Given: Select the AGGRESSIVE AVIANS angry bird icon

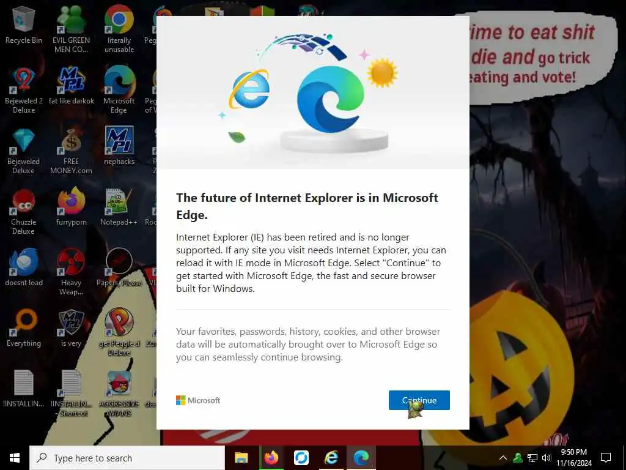Looking at the screenshot, I should tap(119, 394).
